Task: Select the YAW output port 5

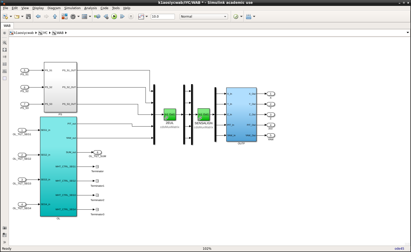Action: click(271, 135)
